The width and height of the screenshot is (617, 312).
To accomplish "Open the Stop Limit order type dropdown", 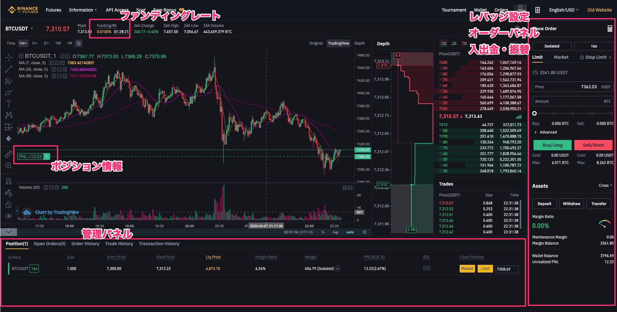I will pyautogui.click(x=596, y=57).
